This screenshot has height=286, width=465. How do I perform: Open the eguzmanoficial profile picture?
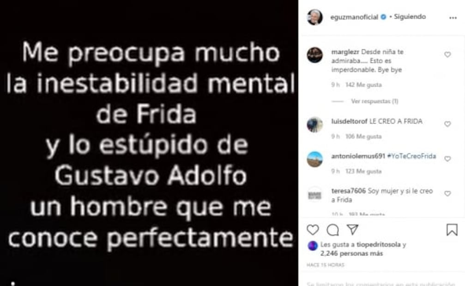pyautogui.click(x=314, y=17)
